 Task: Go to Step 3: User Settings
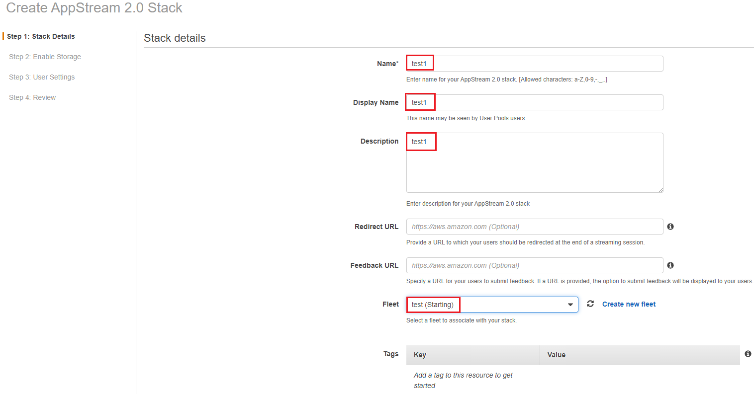(x=42, y=77)
